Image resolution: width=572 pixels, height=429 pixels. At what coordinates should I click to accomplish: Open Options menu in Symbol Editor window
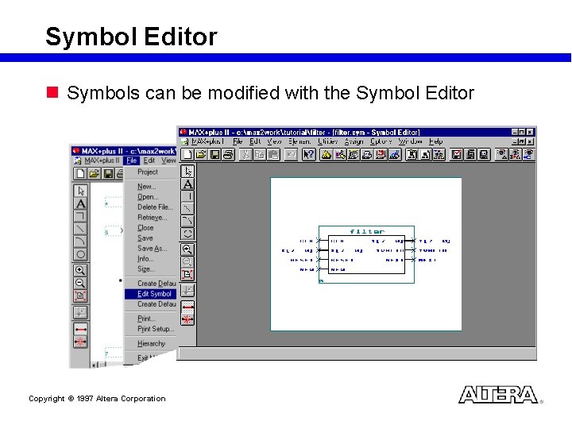(x=381, y=141)
